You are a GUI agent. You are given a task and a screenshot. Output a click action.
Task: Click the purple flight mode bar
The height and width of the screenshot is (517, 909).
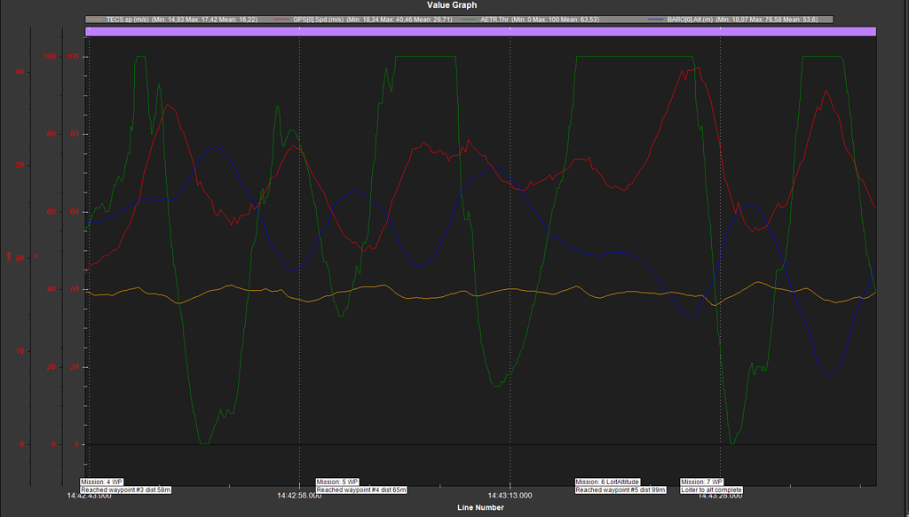479,29
